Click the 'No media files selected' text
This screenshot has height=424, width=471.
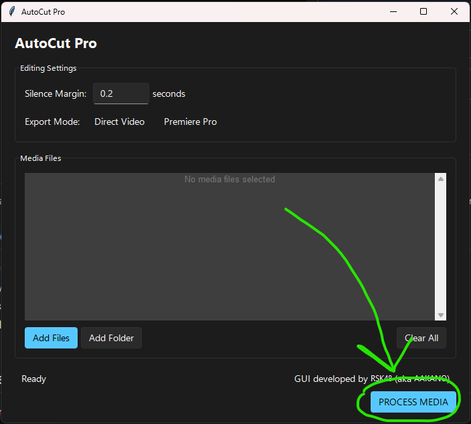tap(229, 180)
